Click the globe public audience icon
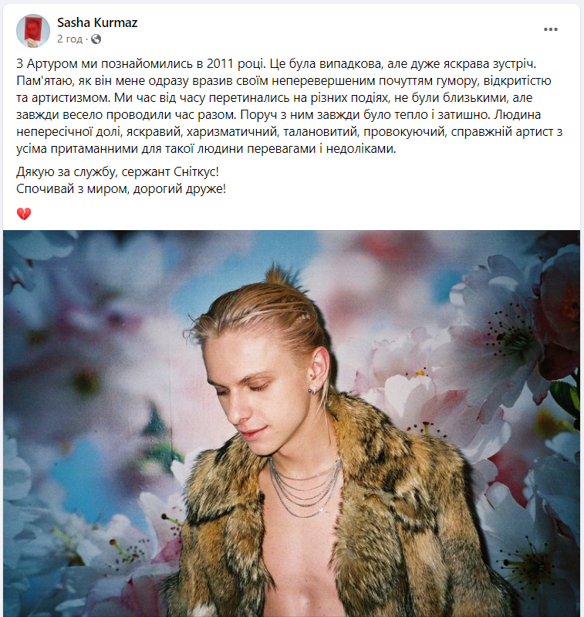 [x=96, y=39]
